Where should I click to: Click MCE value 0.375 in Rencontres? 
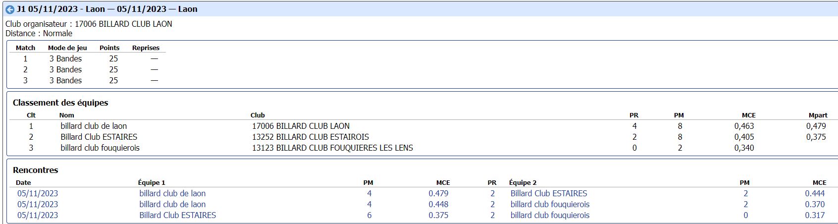[x=438, y=216]
